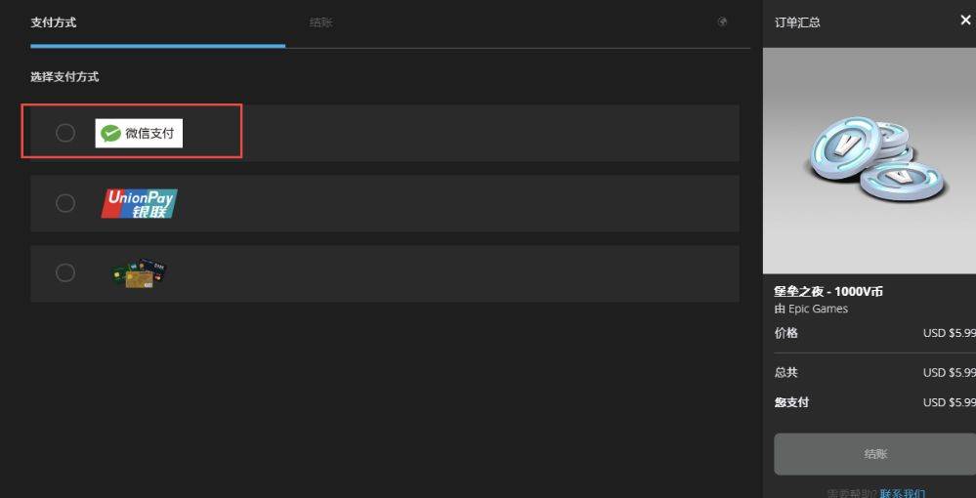Click the WeChat Pay (微信支付) logo

140,133
